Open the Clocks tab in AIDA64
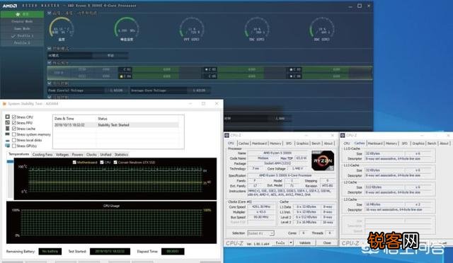Viewport: 453px width, 263px height. (91, 155)
